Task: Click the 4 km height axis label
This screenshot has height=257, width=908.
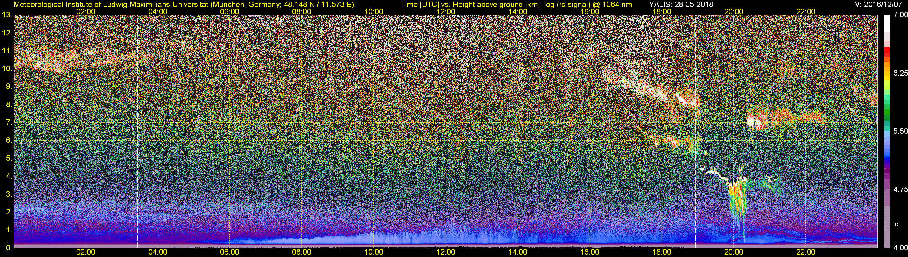Action: coord(8,176)
